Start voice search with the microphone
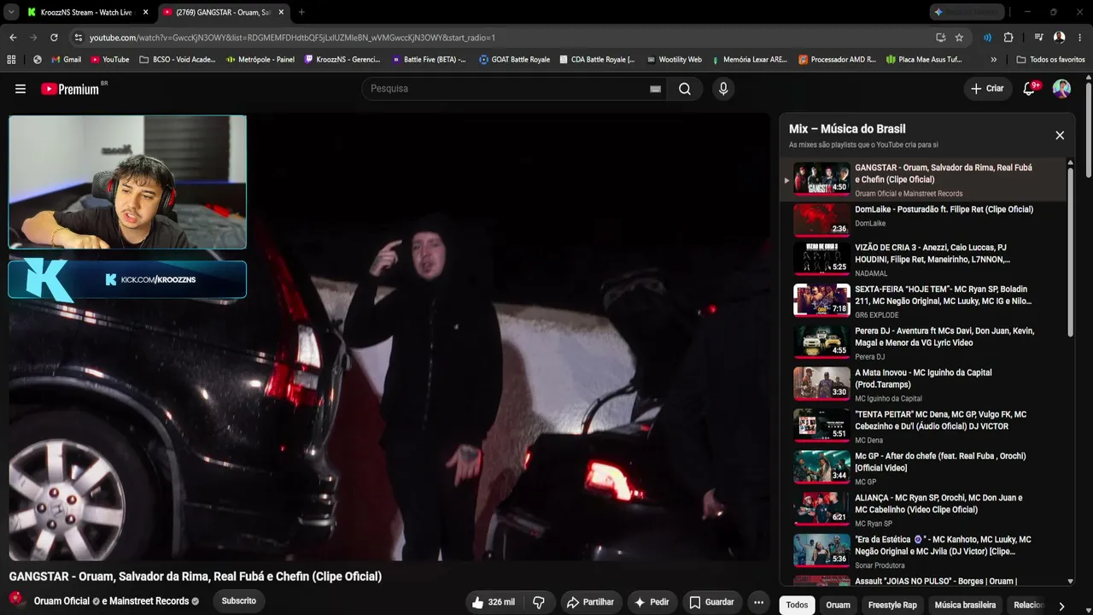The width and height of the screenshot is (1093, 615). [723, 89]
